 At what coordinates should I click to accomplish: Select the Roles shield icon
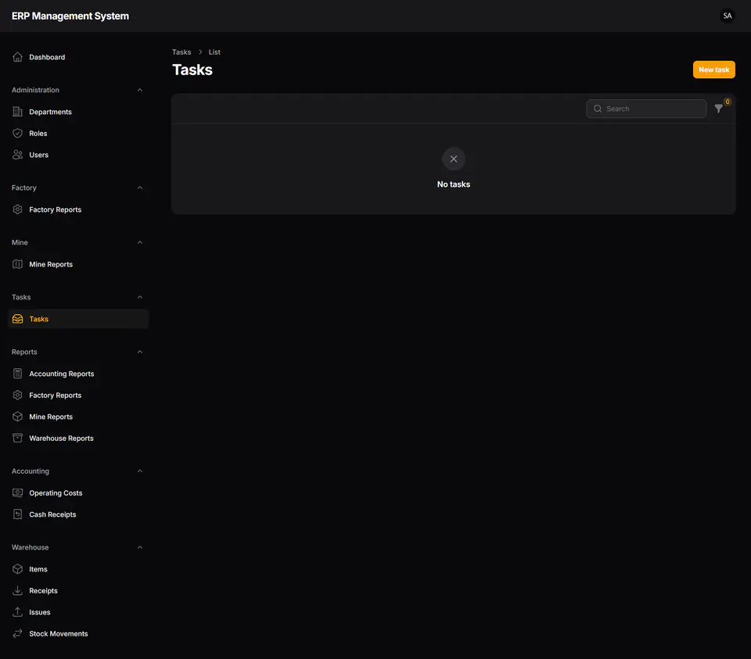click(18, 133)
